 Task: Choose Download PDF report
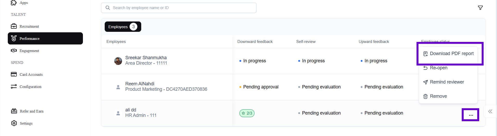point(451,54)
